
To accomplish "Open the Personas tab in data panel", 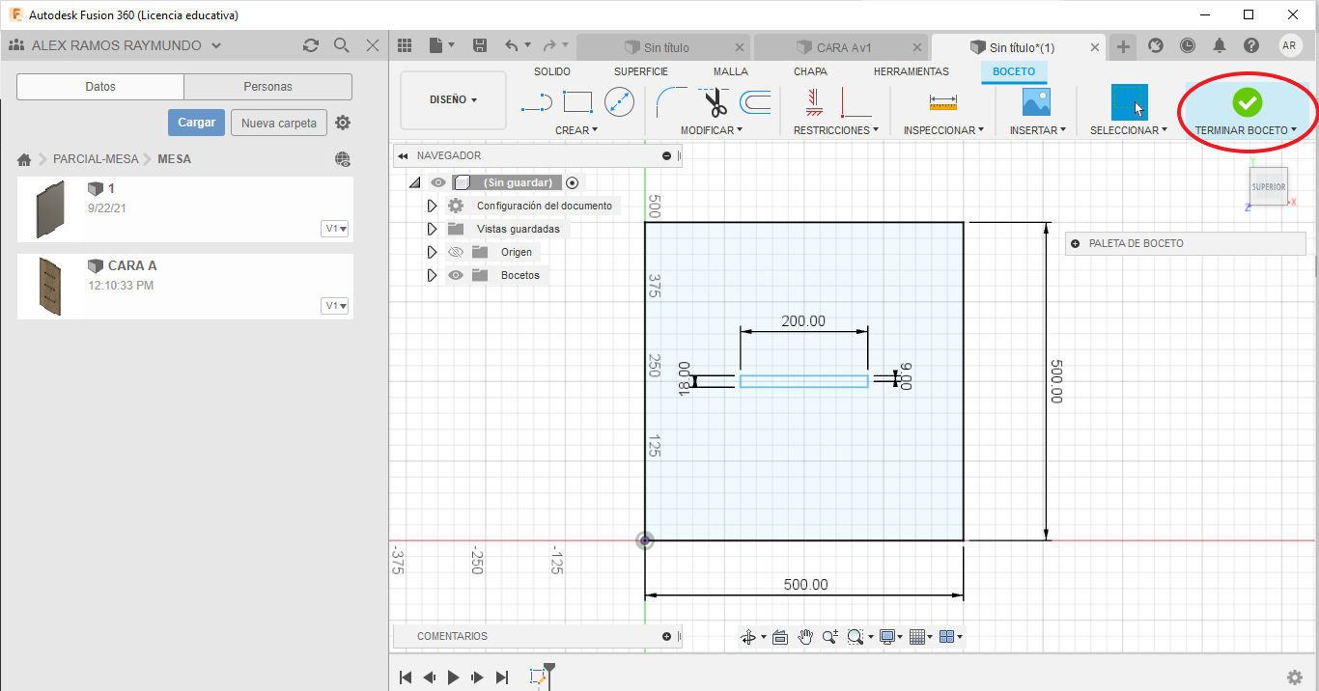I will click(x=267, y=87).
